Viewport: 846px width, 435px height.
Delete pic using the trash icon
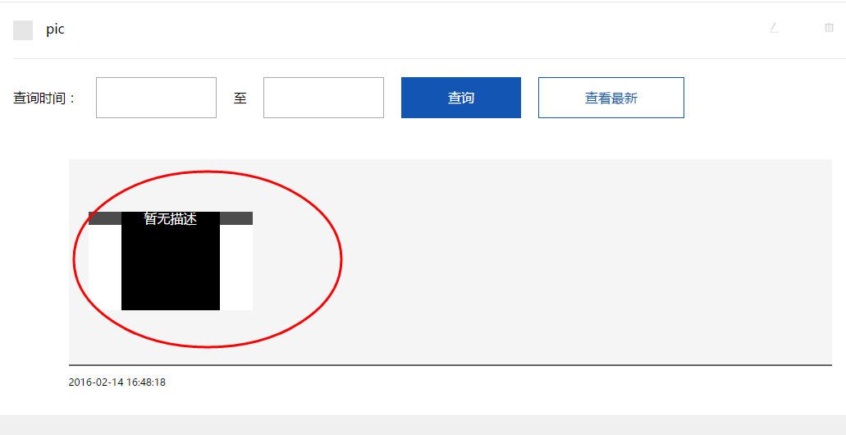coord(830,28)
